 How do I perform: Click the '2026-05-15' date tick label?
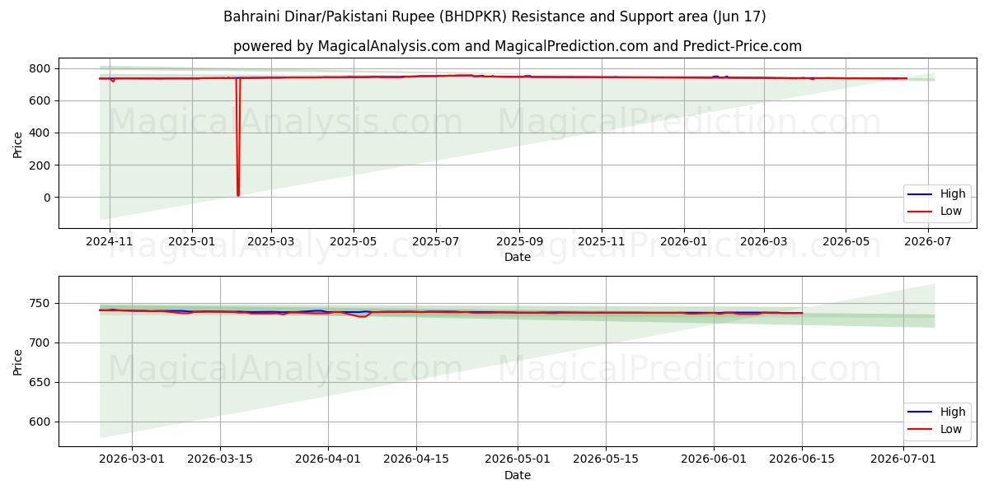click(606, 460)
